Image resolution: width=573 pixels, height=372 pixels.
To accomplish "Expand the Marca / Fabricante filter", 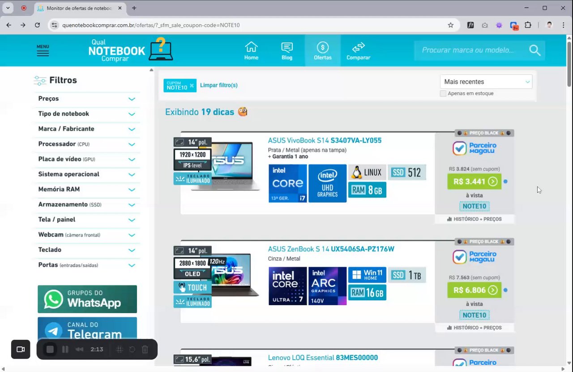I will pyautogui.click(x=87, y=129).
